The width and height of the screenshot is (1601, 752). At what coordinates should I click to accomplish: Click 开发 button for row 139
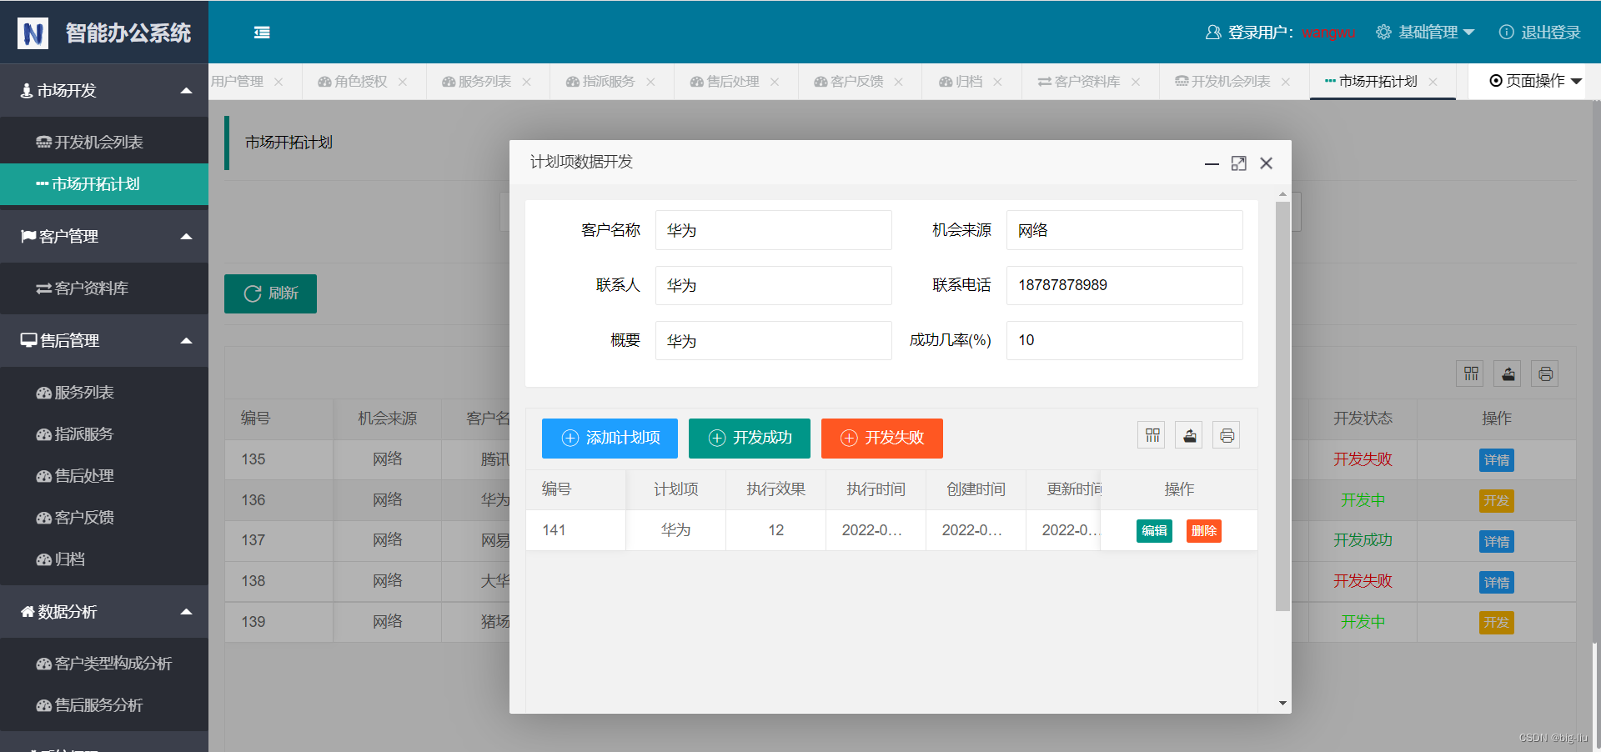pos(1497,623)
